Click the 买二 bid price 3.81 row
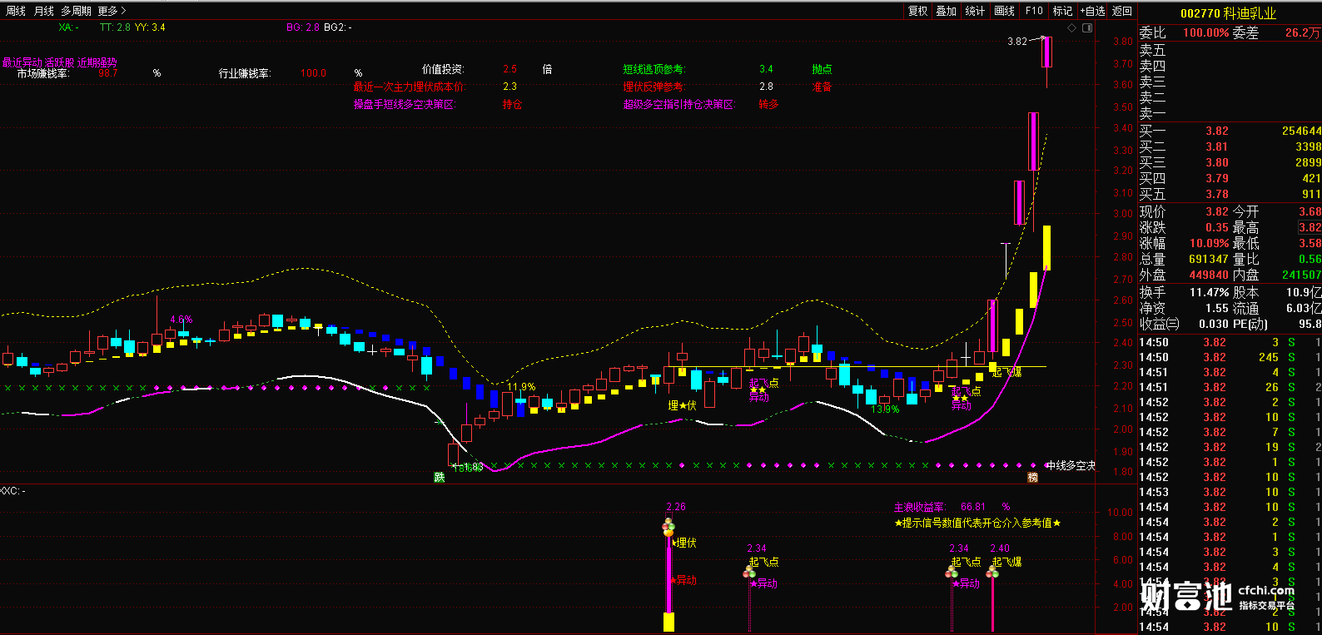The width and height of the screenshot is (1322, 635). 1230,146
